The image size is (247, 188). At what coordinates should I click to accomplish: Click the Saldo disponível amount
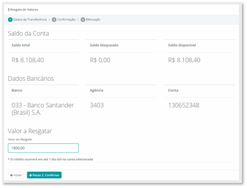tap(184, 60)
